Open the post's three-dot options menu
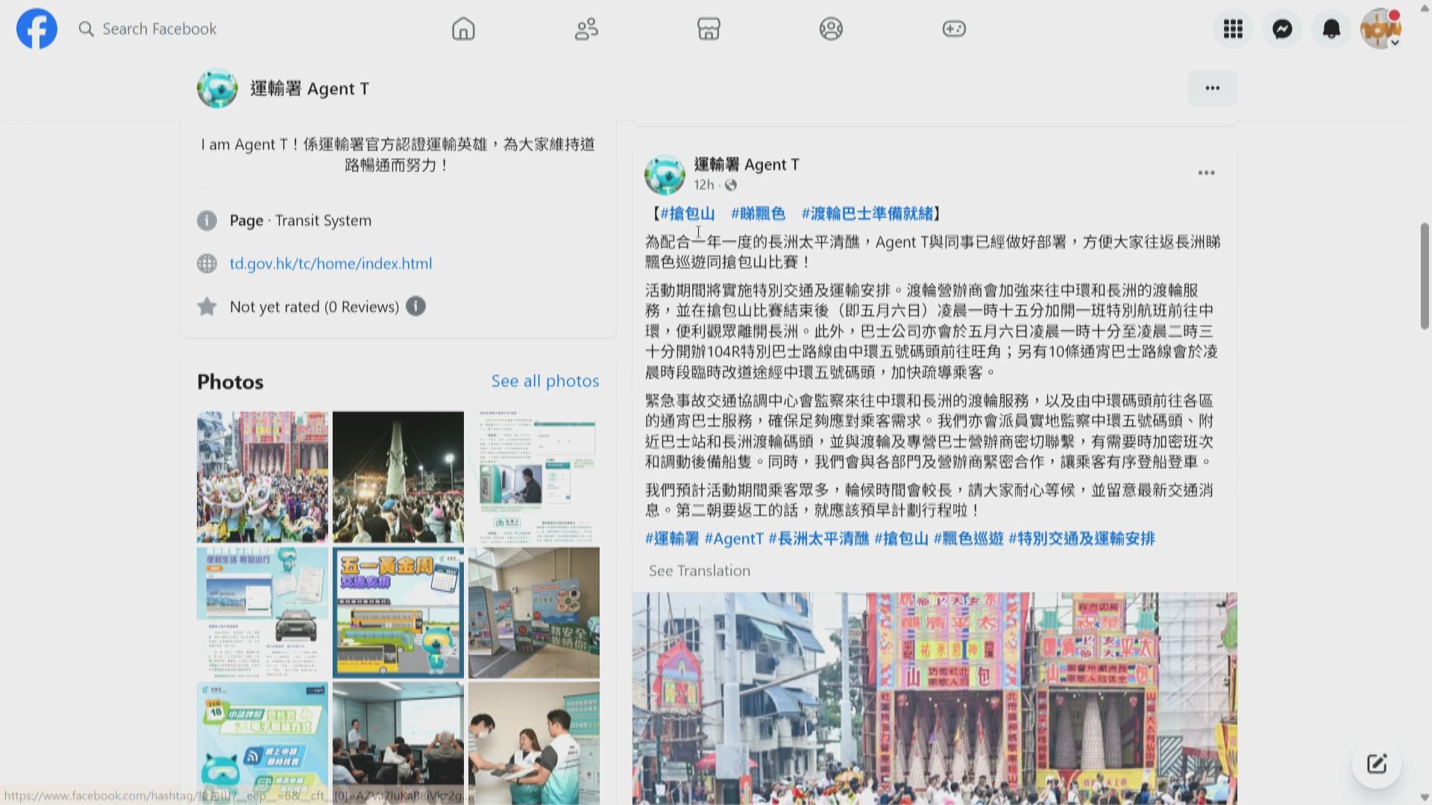The height and width of the screenshot is (805, 1432). click(x=1206, y=173)
